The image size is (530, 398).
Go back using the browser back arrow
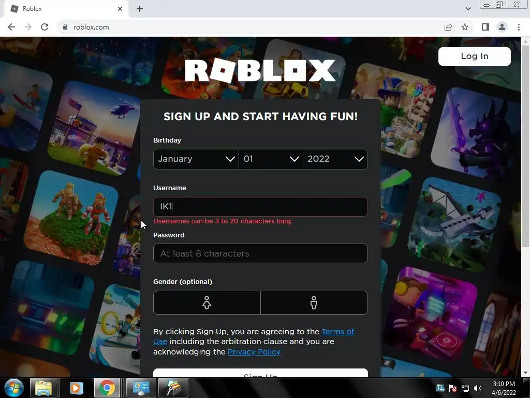11,27
